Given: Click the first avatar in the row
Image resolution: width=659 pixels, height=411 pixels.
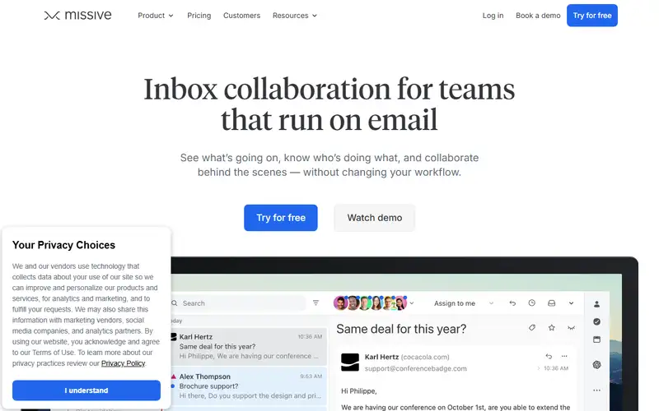Looking at the screenshot, I should coord(340,302).
